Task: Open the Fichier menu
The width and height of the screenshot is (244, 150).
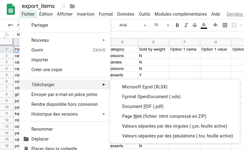Action: coord(28,14)
